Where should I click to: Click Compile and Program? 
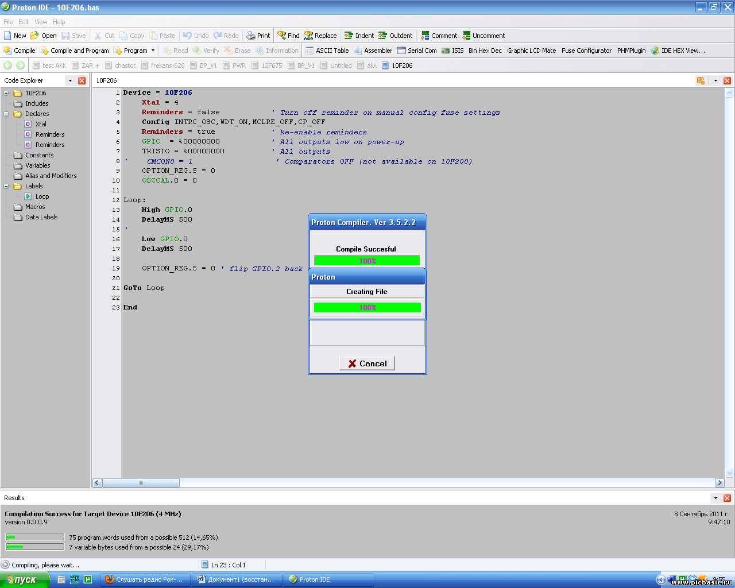coord(75,51)
